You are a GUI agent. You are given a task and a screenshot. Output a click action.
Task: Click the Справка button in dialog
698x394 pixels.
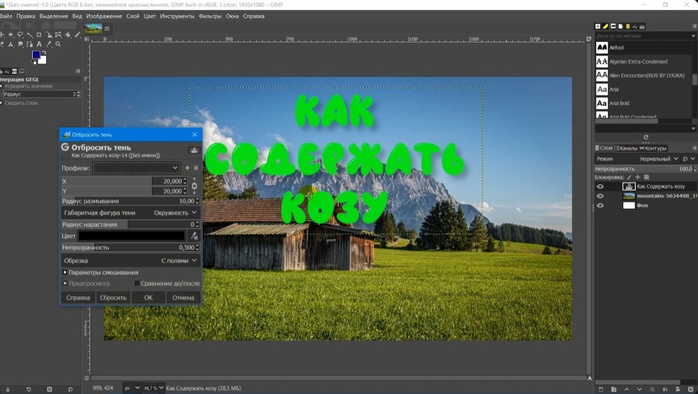pyautogui.click(x=78, y=297)
